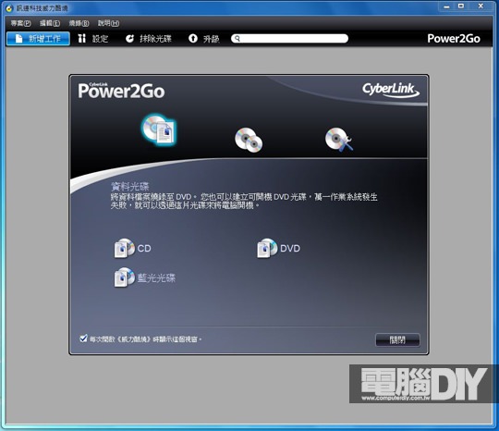Click the CyberLink logo

click(391, 90)
